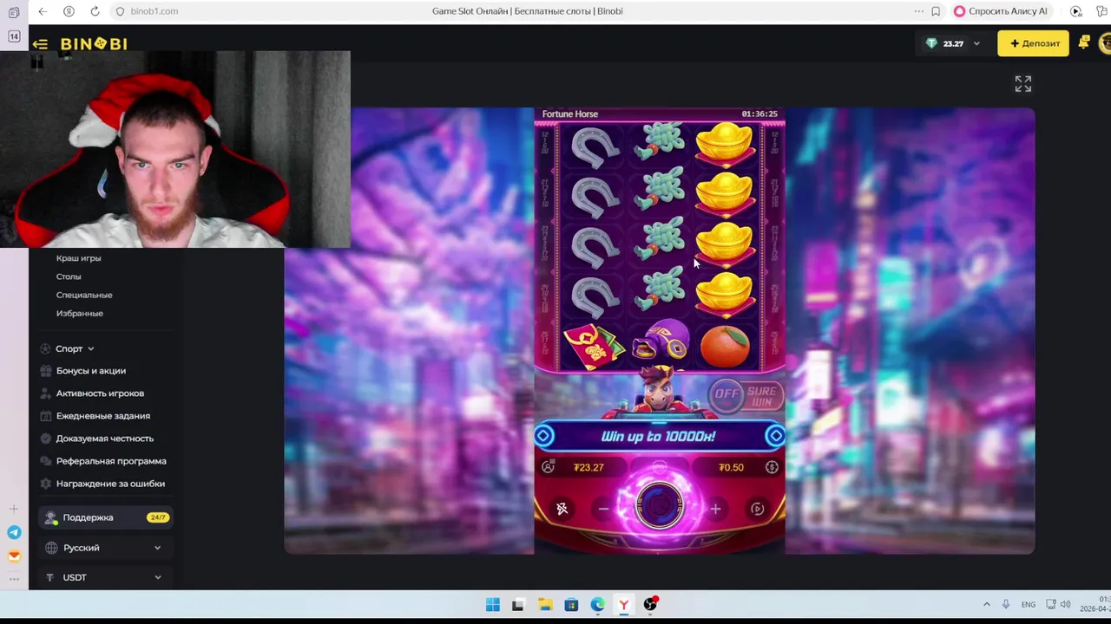Click the right diamond arrow on banner
The width and height of the screenshot is (1111, 624).
click(x=775, y=436)
